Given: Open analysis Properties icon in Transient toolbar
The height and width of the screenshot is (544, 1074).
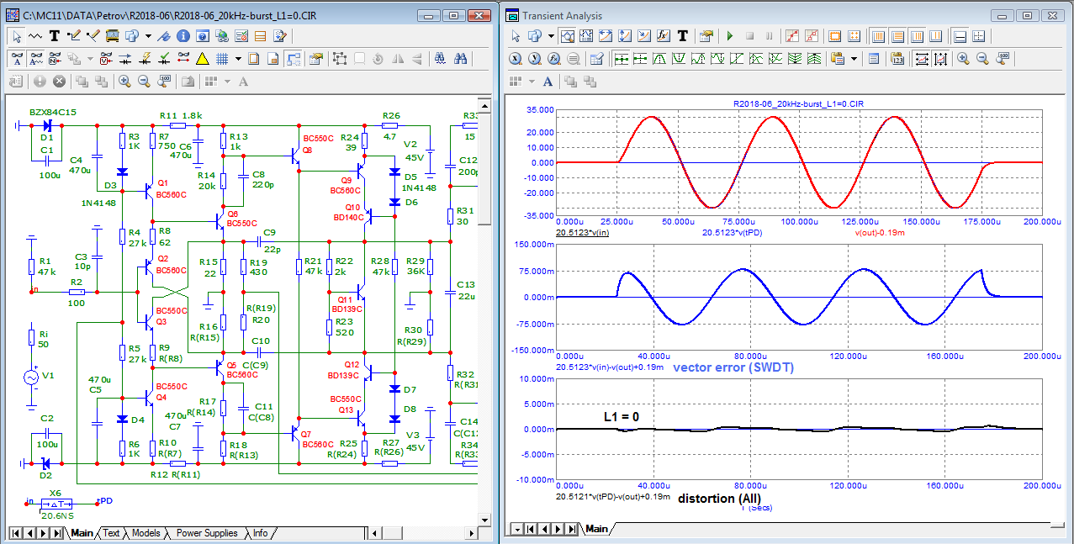Looking at the screenshot, I should 706,36.
